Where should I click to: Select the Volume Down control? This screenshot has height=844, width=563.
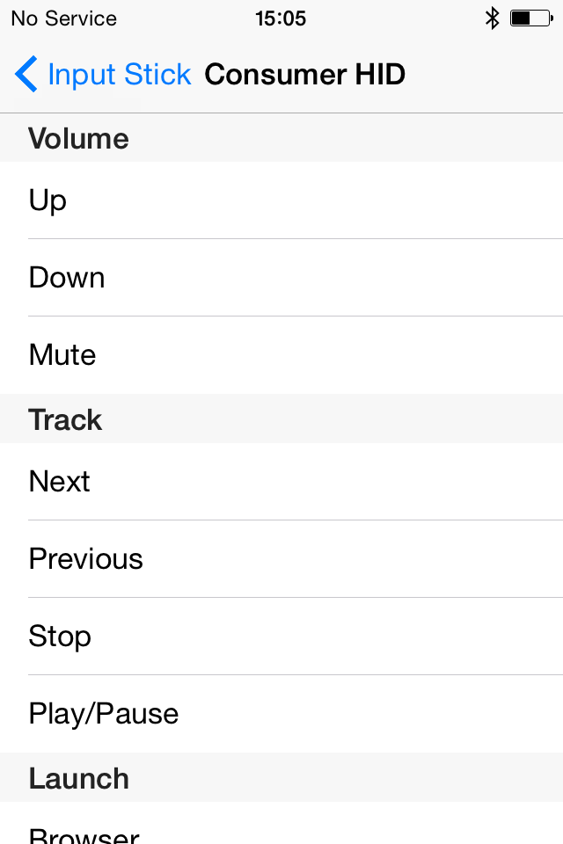coord(281,277)
